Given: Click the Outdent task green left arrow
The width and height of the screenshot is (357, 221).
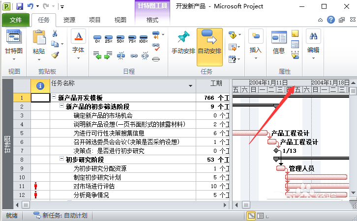Looking at the screenshot, I should click(x=97, y=55).
